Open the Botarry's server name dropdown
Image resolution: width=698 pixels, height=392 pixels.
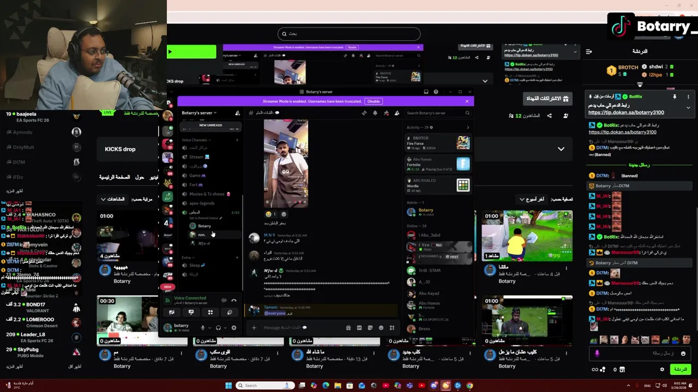click(199, 113)
